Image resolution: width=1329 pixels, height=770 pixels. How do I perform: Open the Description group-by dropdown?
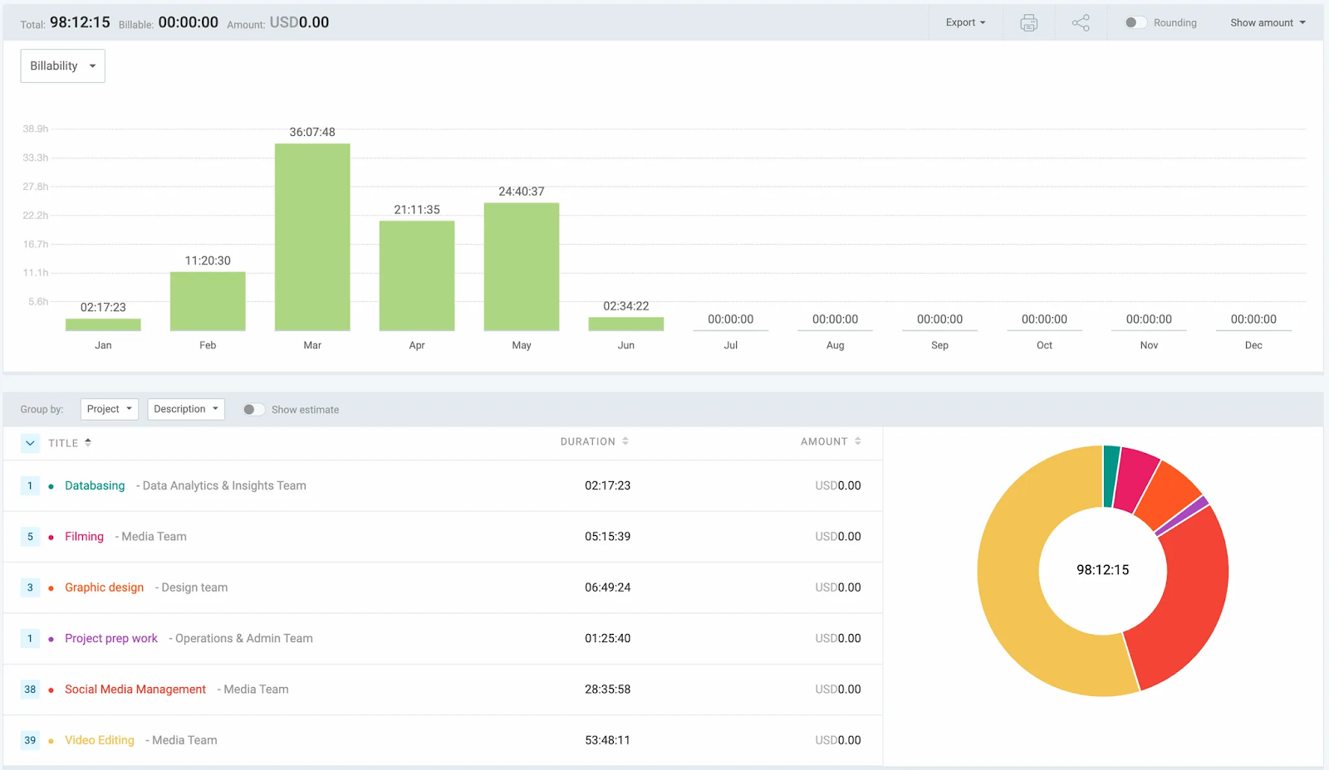186,409
